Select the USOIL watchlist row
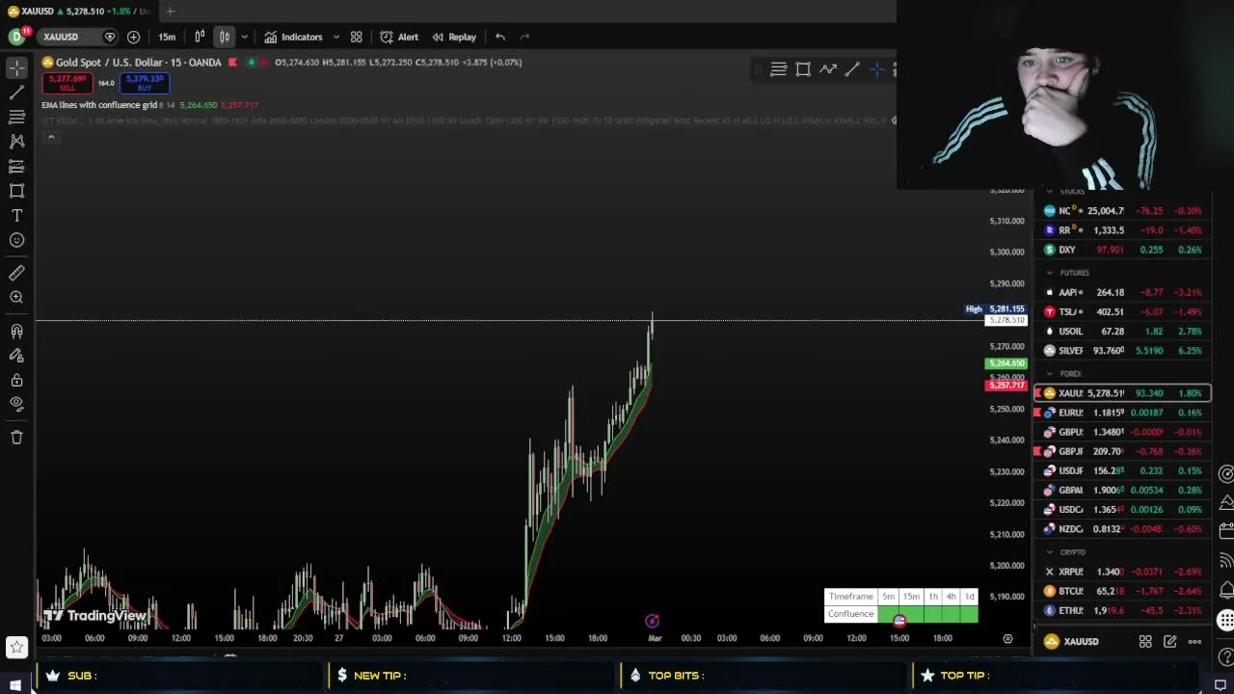This screenshot has height=694, width=1234. pyautogui.click(x=1122, y=331)
